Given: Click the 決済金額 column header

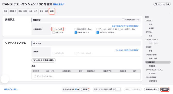Looking at the screenshot, I should point(123,71).
